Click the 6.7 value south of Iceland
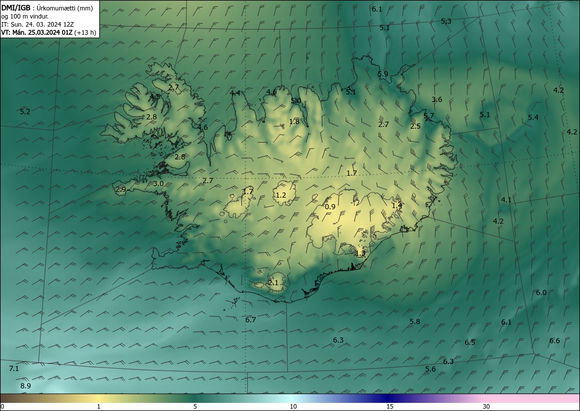 coord(251,320)
